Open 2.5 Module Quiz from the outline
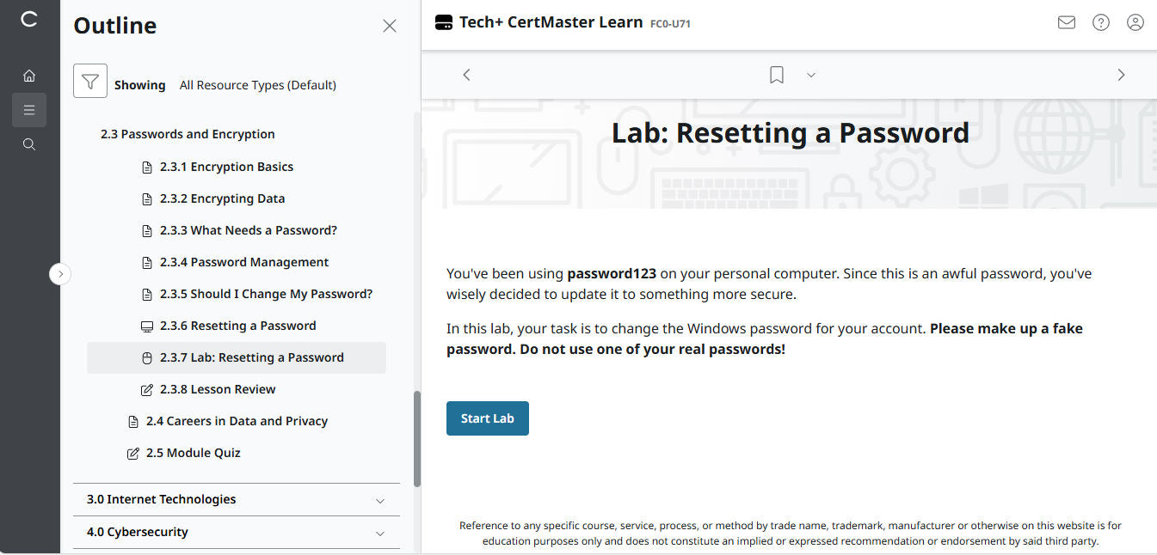The image size is (1157, 555). (x=194, y=453)
